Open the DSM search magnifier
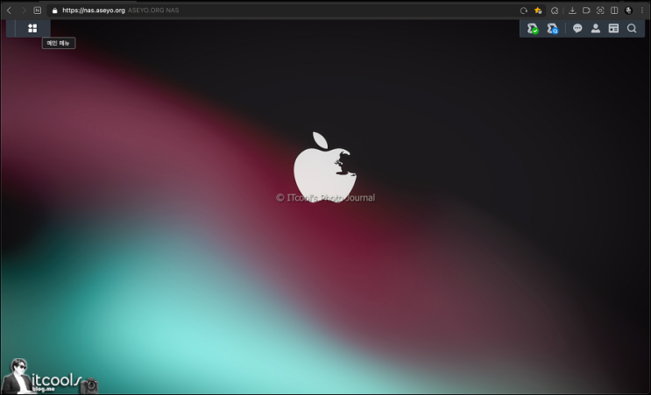Viewport: 651px width, 395px height. [x=632, y=28]
